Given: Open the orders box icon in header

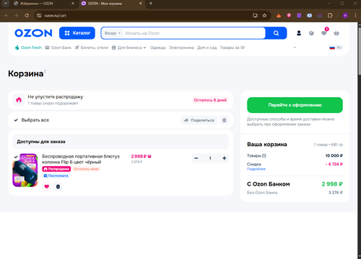Looking at the screenshot, I should 311,33.
